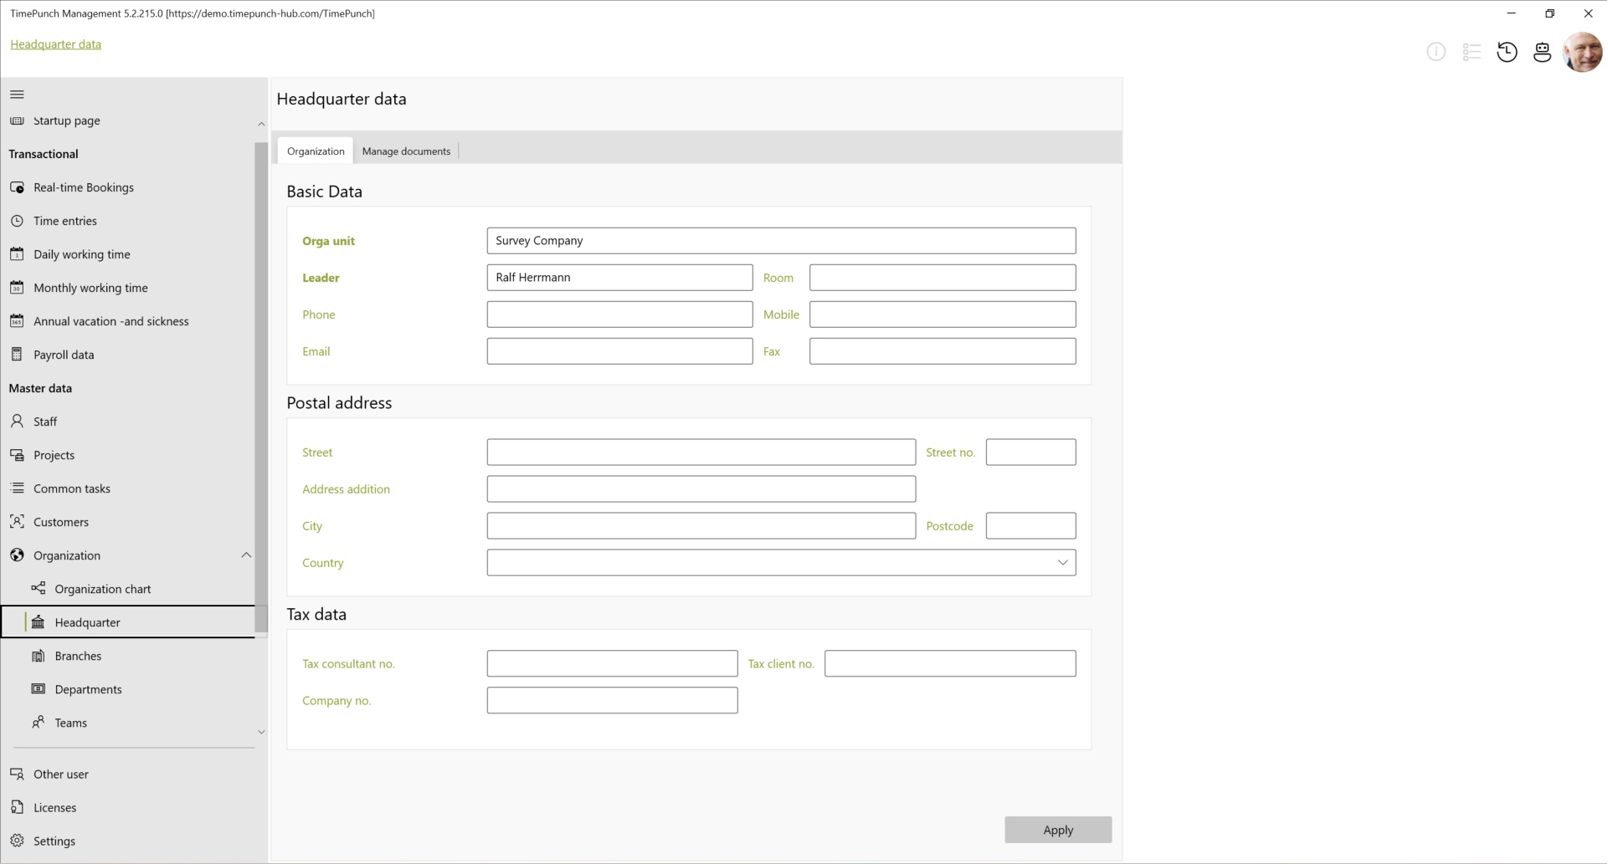Select Branches in the sidebar
This screenshot has height=864, width=1608.
coord(128,656)
